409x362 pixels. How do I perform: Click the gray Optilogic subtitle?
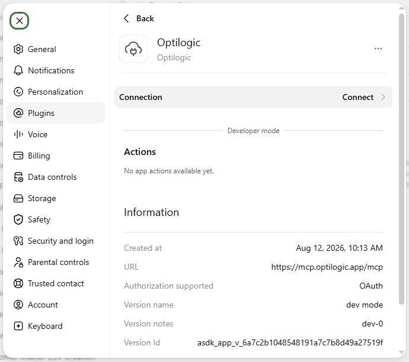[174, 57]
